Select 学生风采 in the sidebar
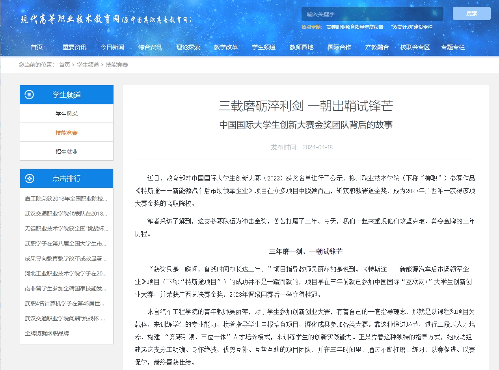 (67, 114)
